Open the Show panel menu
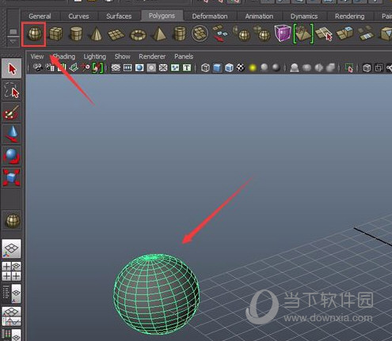Screen dimensions: 392x341 (x=122, y=56)
